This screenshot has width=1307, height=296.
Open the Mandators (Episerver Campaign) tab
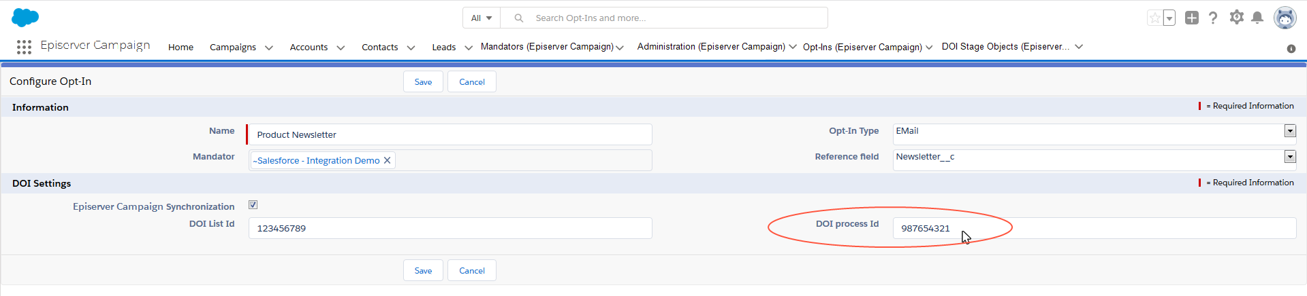547,46
